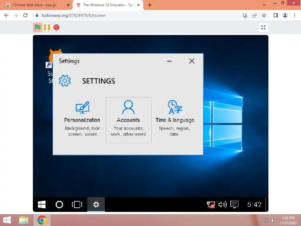Minimize the simulated Settings window
The height and width of the screenshot is (226, 301).
tap(169, 61)
